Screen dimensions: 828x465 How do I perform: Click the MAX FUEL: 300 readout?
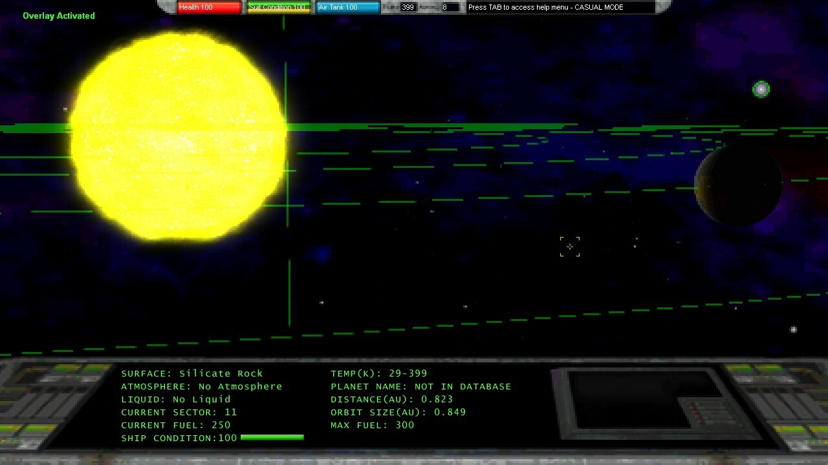(x=372, y=425)
